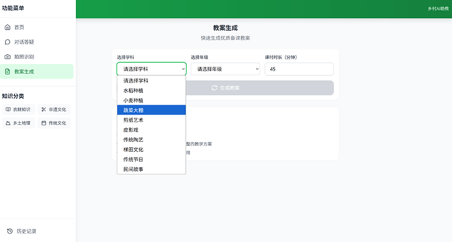Image resolution: width=452 pixels, height=242 pixels.
Task: Click the refresh icon on 生成教案 button
Action: [214, 88]
